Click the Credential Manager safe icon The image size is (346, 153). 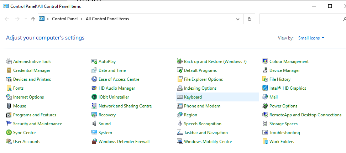[x=9, y=70]
